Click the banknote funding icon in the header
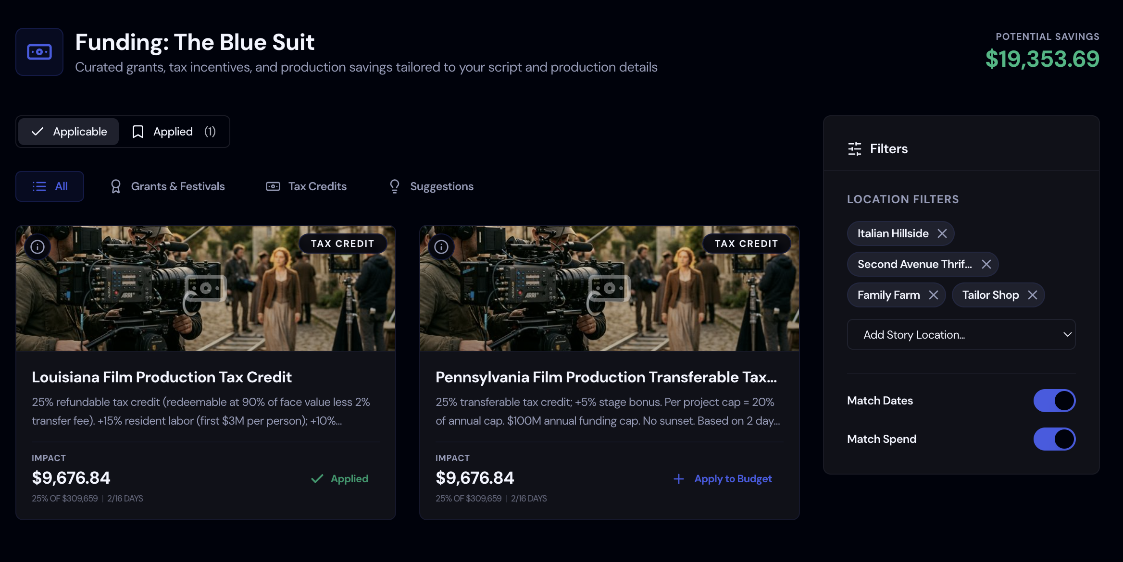Screen dimensions: 1123x562 point(39,51)
